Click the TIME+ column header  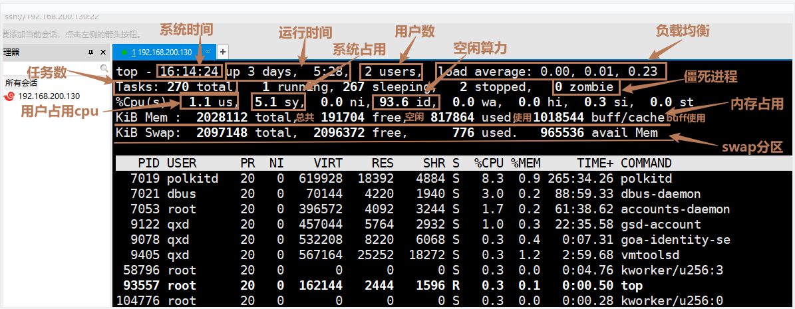pos(595,163)
